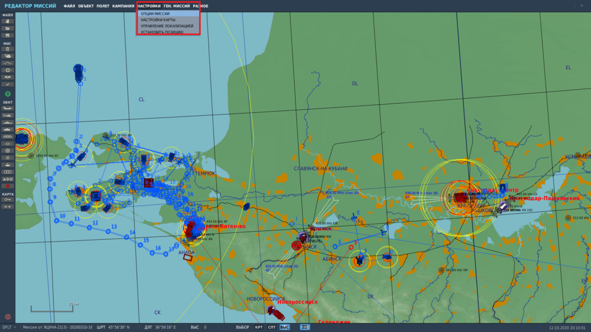
Task: Open the draw shapes tool icon
Action: (x=8, y=179)
